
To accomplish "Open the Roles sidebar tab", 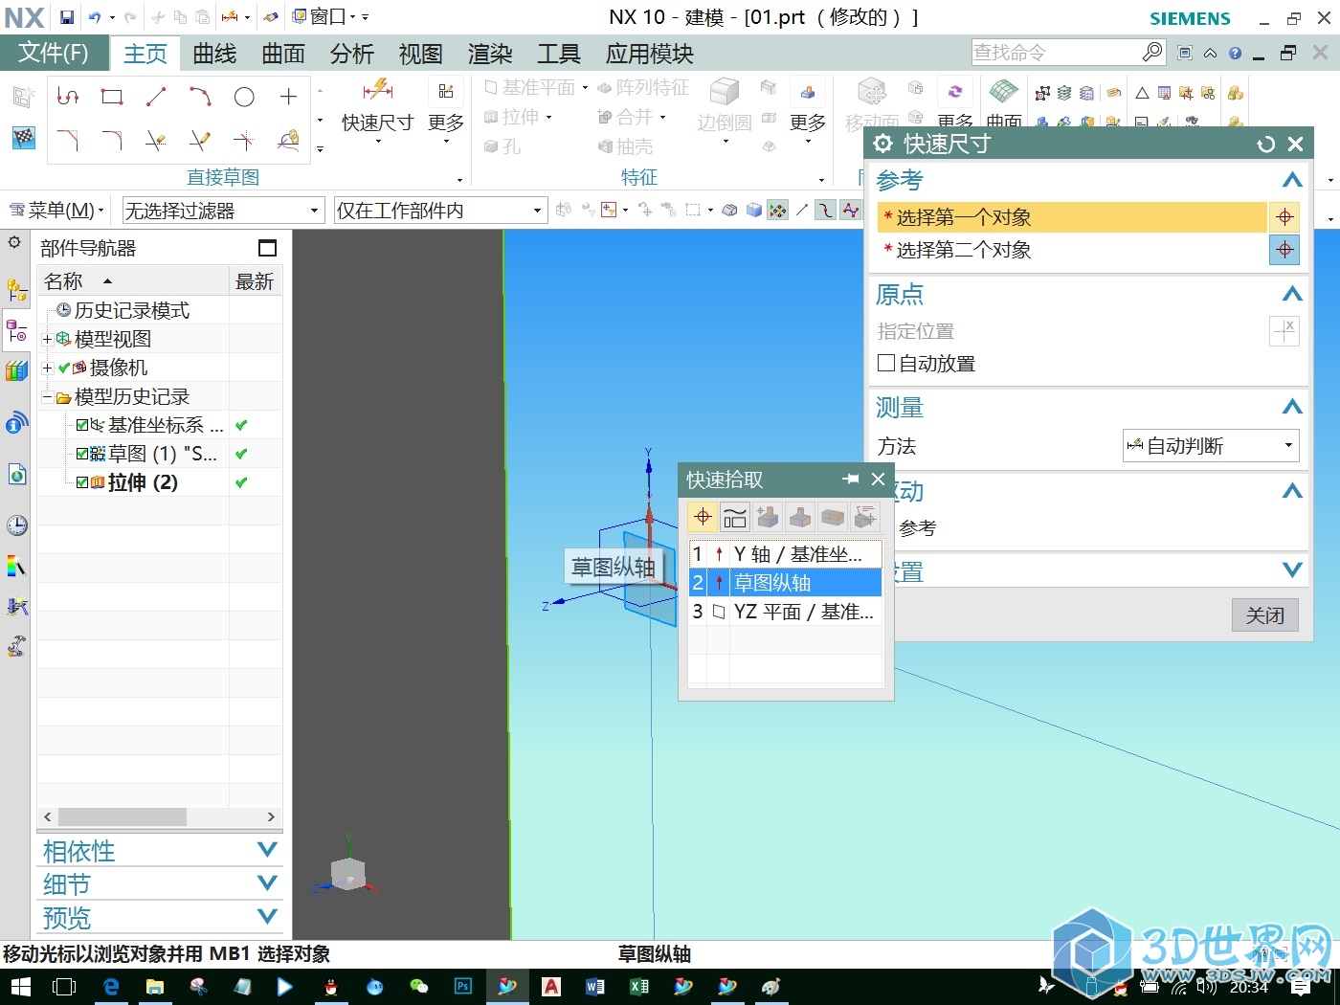I will click(16, 647).
